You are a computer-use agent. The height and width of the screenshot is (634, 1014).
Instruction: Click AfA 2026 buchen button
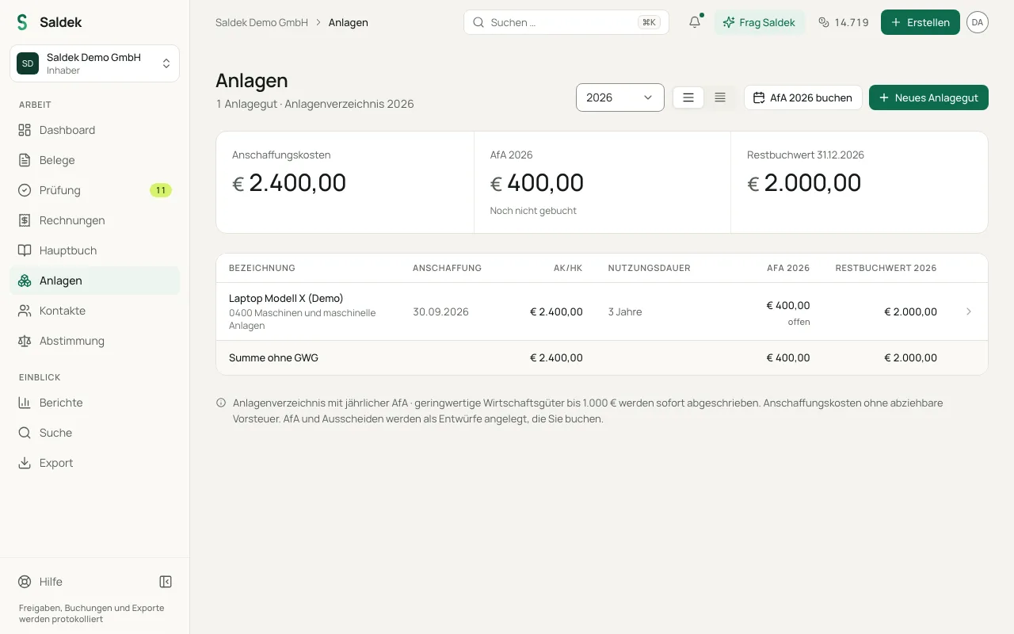(802, 97)
